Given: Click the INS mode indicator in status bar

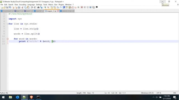Looking at the screenshot, I should coord(175,93).
